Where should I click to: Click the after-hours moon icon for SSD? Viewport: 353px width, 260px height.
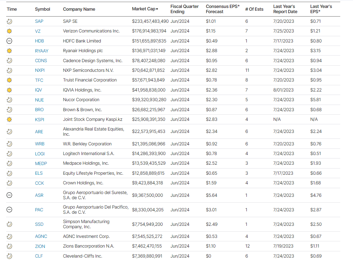click(x=9, y=224)
